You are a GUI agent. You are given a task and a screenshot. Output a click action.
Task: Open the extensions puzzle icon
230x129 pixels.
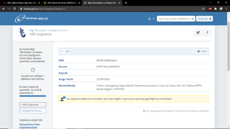215,9
